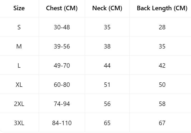Click chest value 30-48

[x=62, y=27]
